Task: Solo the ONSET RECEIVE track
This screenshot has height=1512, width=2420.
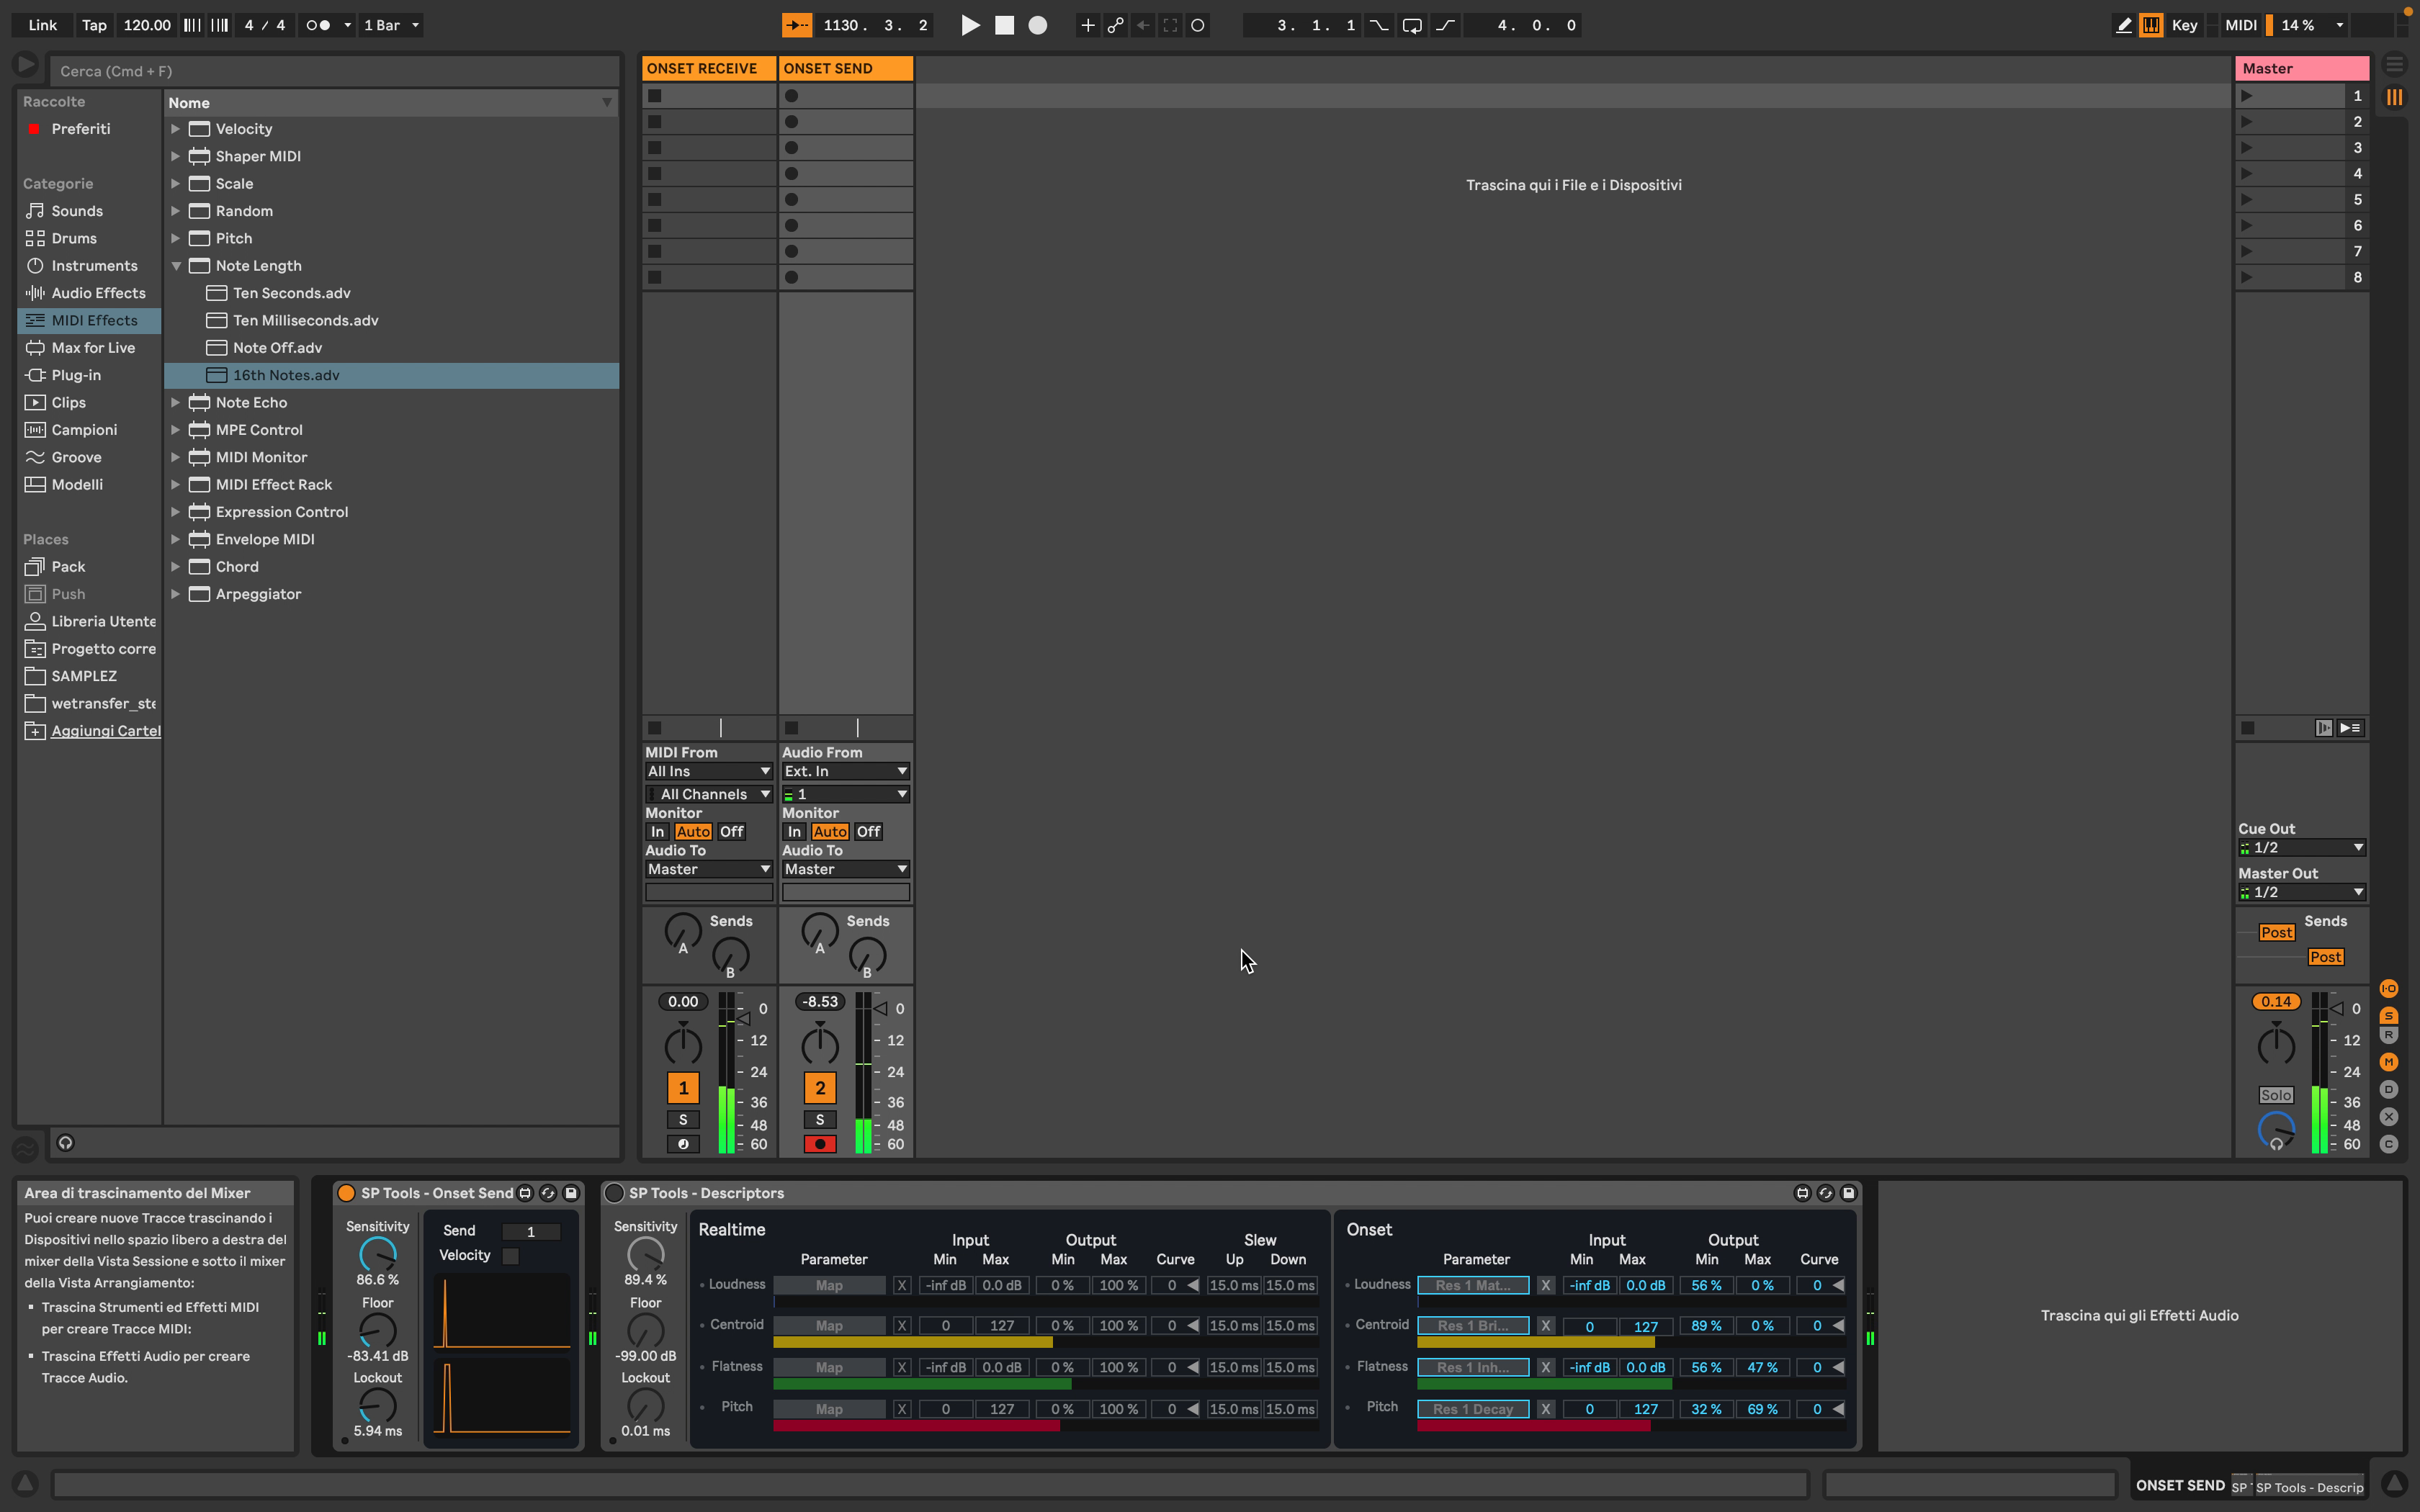Action: click(x=683, y=1120)
